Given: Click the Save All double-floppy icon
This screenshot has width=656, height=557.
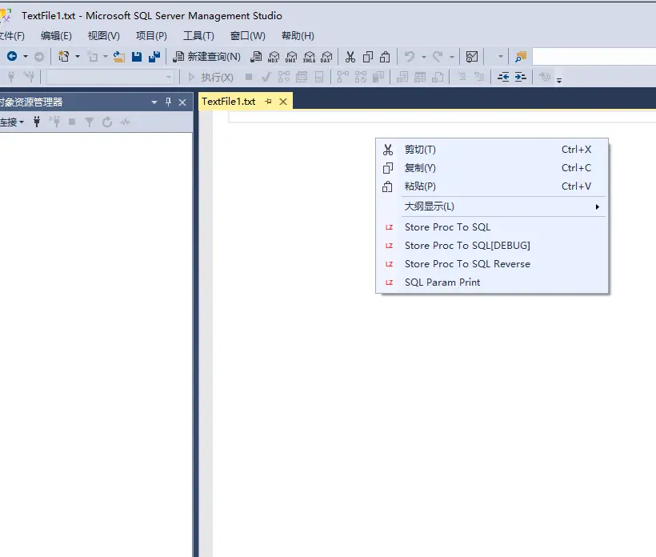Looking at the screenshot, I should click(x=154, y=57).
